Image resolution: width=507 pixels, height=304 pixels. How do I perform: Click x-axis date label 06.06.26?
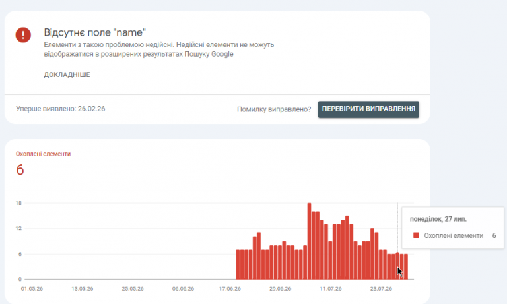(x=183, y=289)
